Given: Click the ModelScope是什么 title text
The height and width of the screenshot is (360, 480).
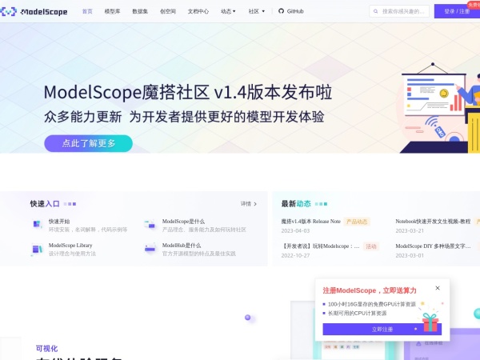Looking at the screenshot, I should pyautogui.click(x=183, y=222).
